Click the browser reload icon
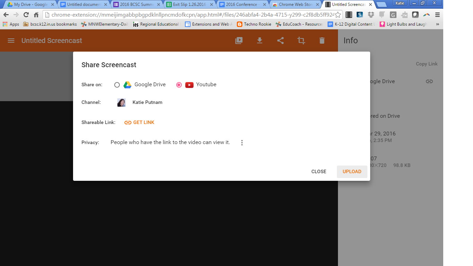This screenshot has height=266, width=473. coord(26,15)
